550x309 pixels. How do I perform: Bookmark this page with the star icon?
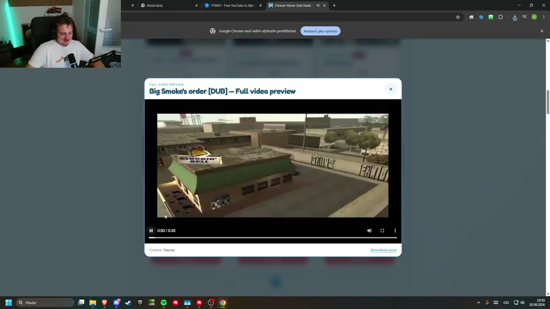coord(458,17)
